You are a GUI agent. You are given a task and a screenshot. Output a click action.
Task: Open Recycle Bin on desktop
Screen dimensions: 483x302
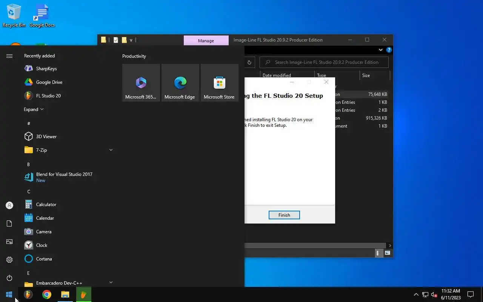14,16
